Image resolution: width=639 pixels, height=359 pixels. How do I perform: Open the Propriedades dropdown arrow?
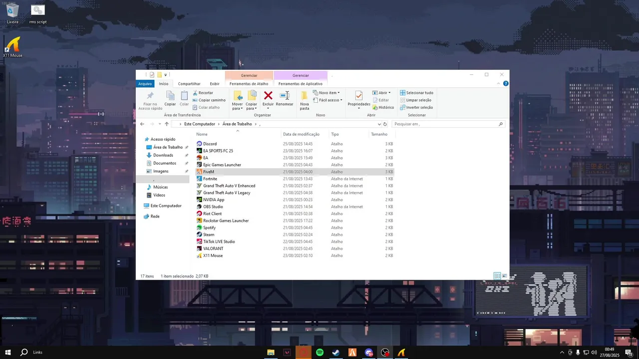[x=359, y=108]
